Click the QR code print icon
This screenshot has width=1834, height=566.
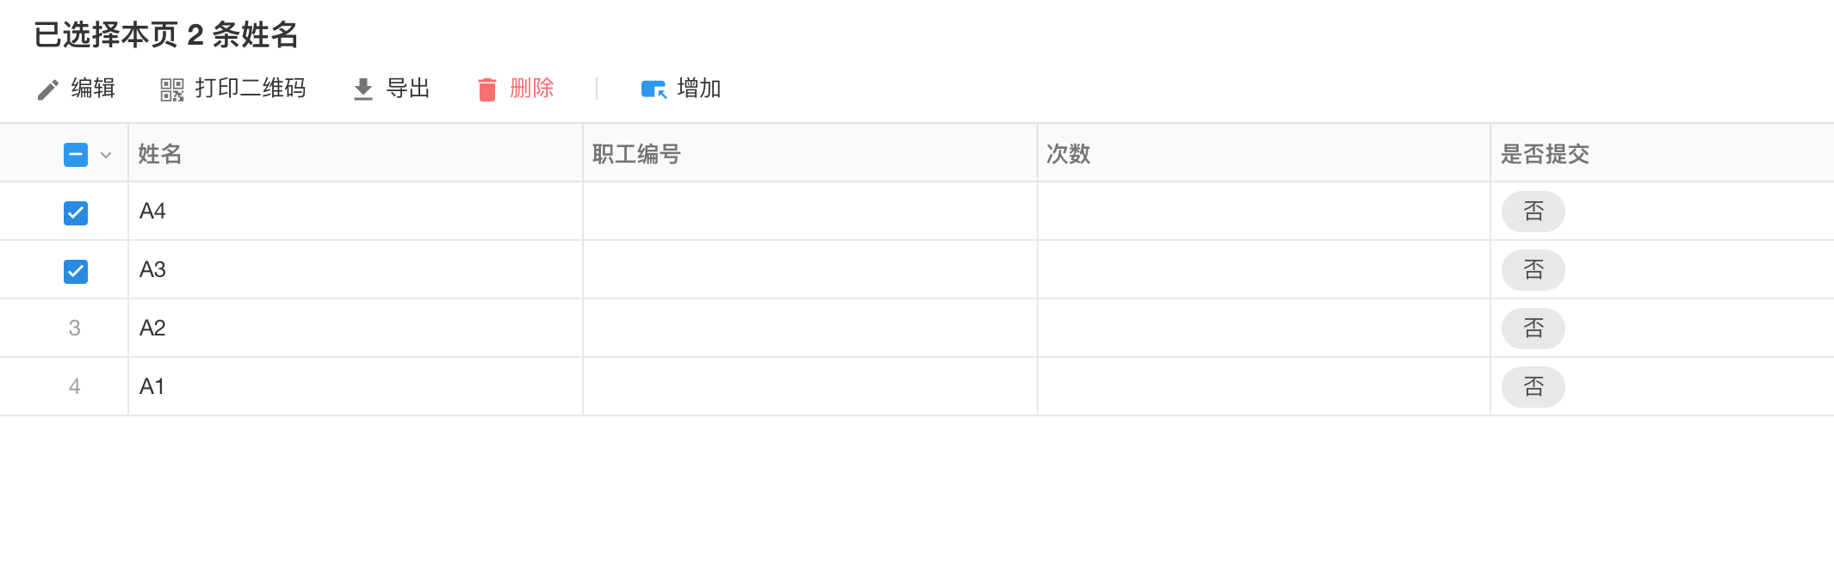click(170, 89)
